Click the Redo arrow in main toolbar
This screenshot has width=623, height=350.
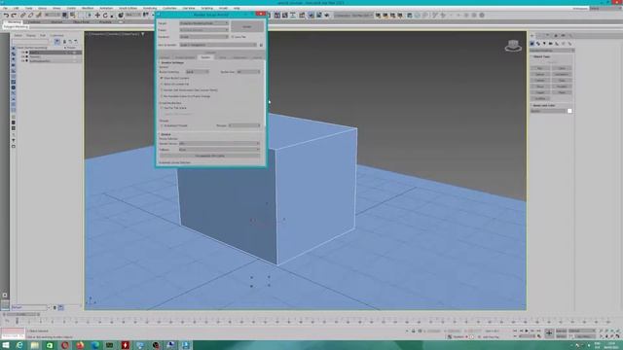(14, 16)
